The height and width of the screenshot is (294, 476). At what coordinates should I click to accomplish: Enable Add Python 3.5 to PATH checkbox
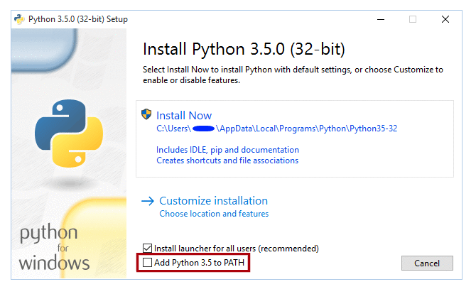148,263
